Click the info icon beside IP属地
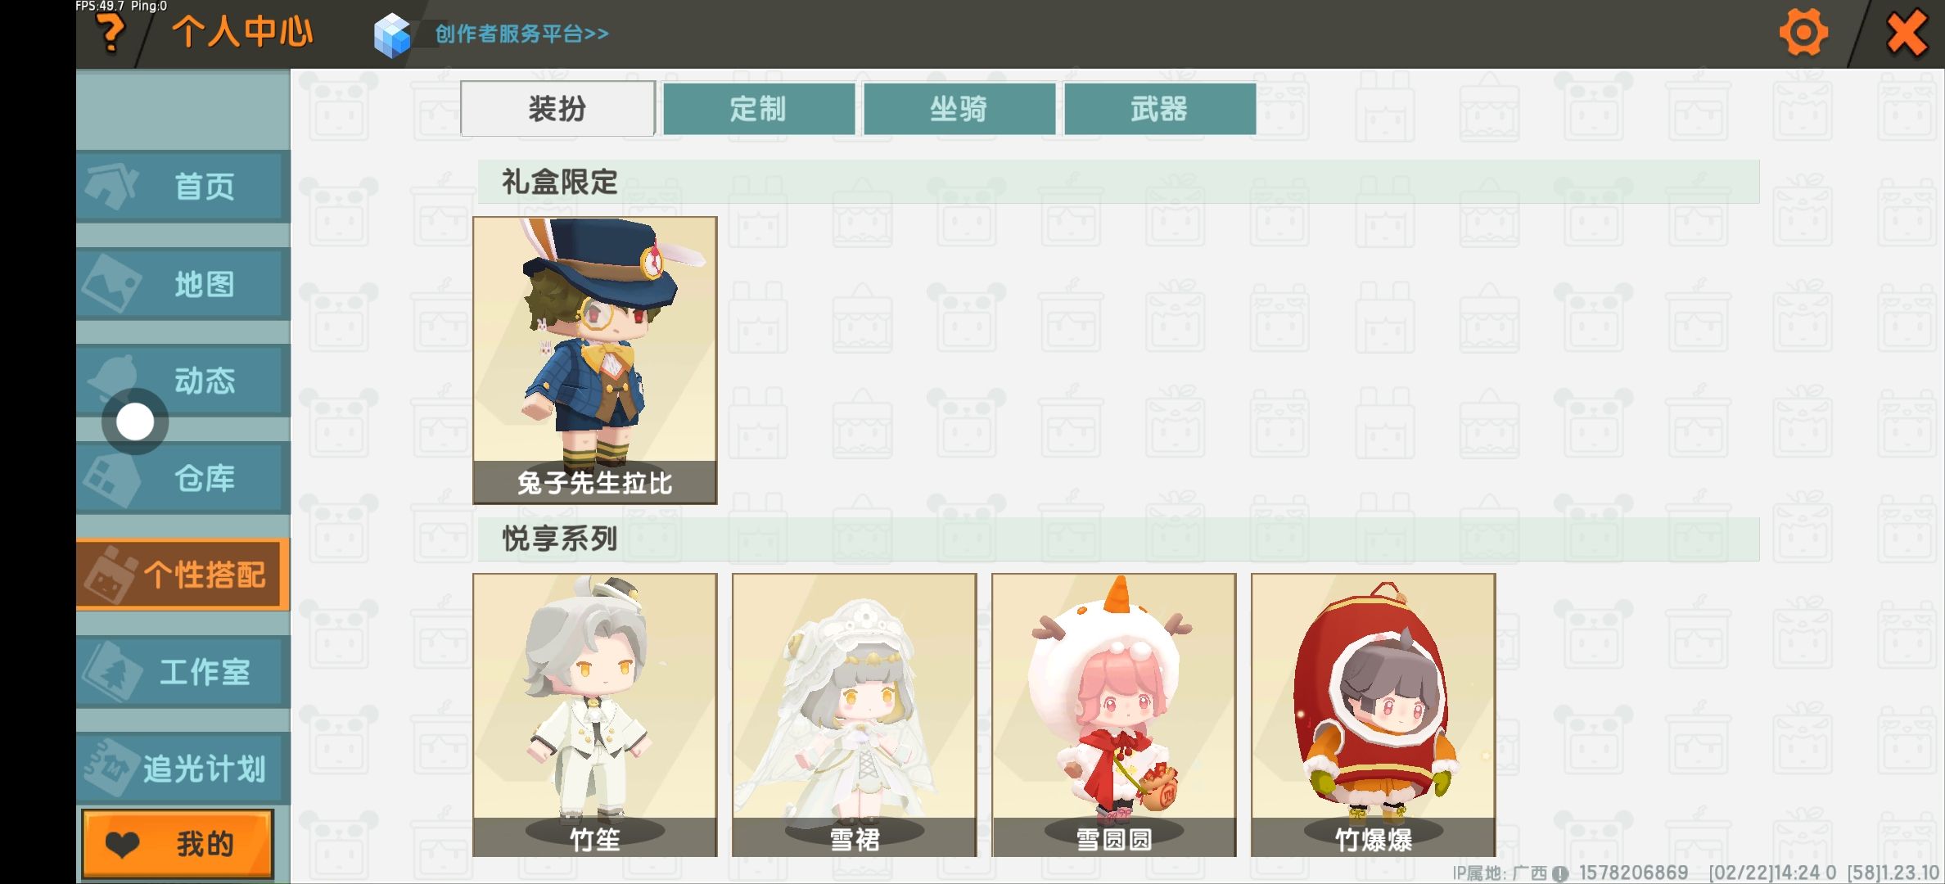The height and width of the screenshot is (884, 1945). point(1560,873)
